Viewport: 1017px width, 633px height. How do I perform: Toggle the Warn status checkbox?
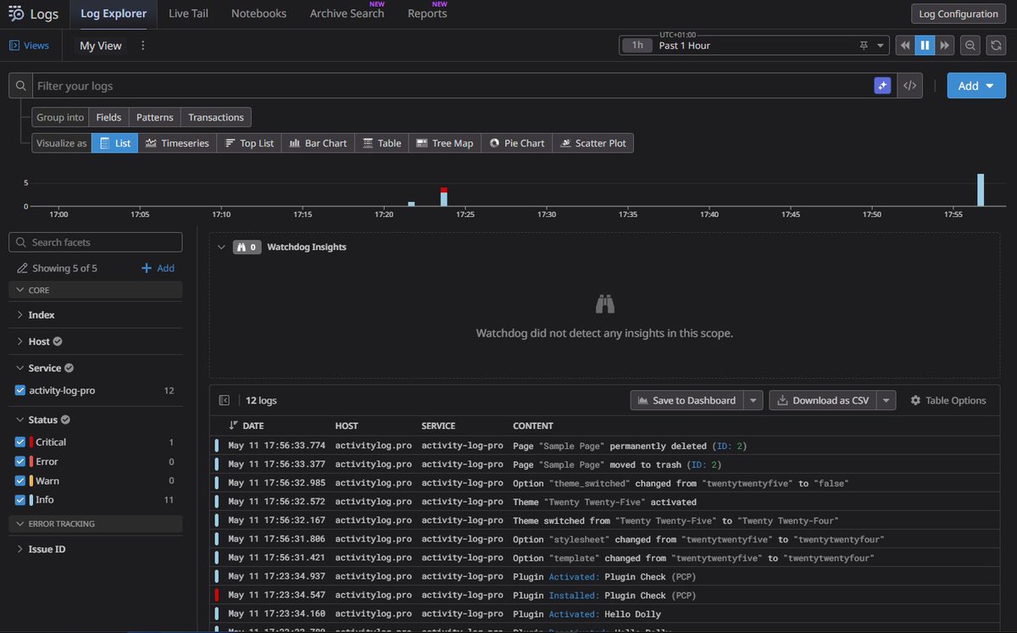click(20, 481)
